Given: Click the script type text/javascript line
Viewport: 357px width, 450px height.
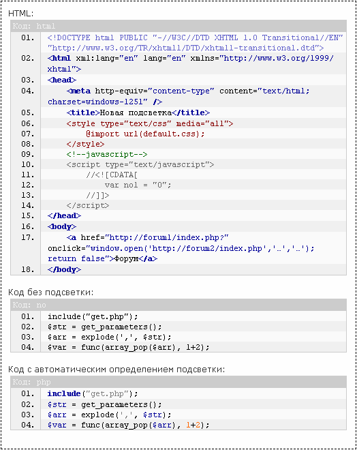Looking at the screenshot, I should pyautogui.click(x=140, y=165).
